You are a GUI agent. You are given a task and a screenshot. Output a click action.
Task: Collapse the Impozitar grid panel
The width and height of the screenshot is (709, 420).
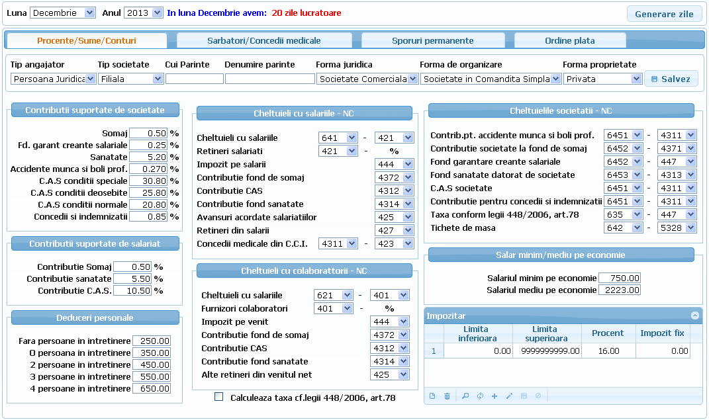click(x=695, y=315)
